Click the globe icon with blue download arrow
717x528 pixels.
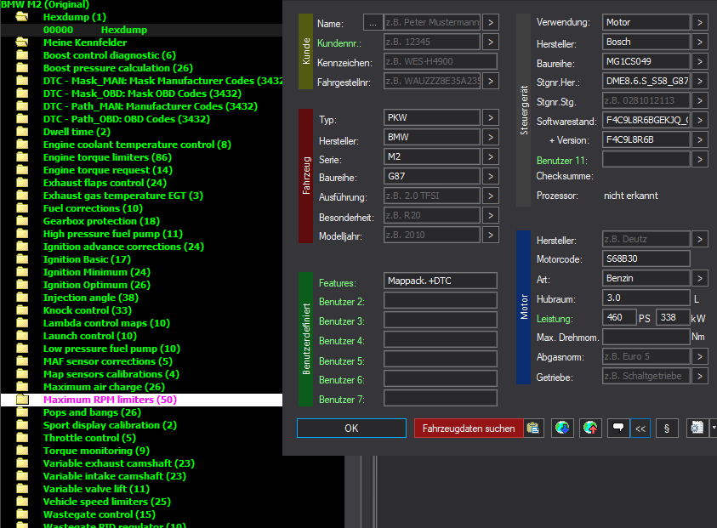point(561,429)
